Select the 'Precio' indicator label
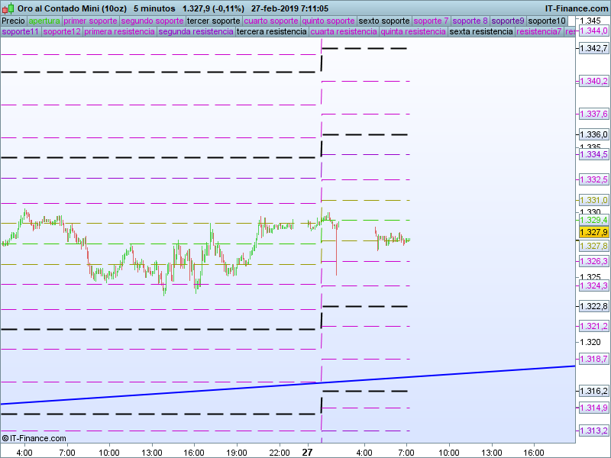The image size is (611, 458). 13,21
